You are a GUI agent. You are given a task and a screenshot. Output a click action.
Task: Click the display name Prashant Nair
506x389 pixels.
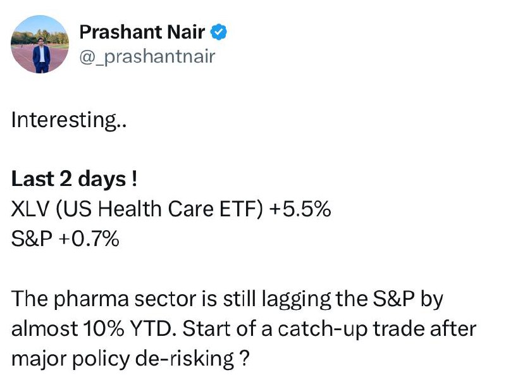pyautogui.click(x=142, y=32)
